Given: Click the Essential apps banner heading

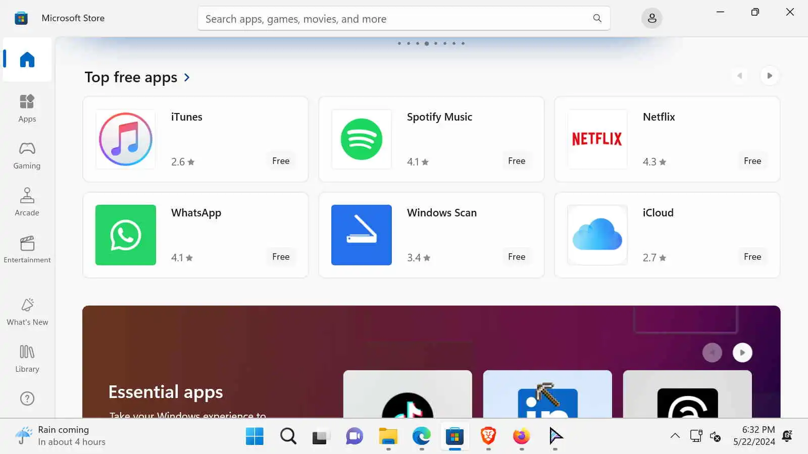Looking at the screenshot, I should tap(166, 392).
